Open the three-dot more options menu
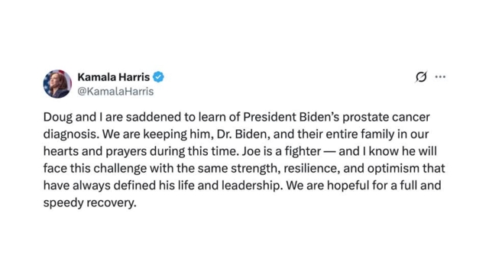 tap(440, 76)
